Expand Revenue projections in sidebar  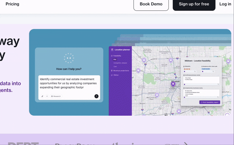click(x=121, y=71)
